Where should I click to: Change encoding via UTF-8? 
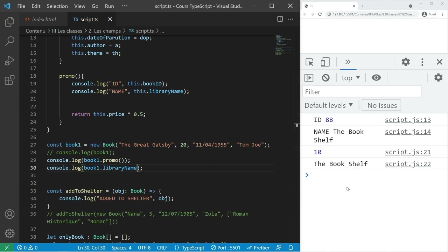144,247
